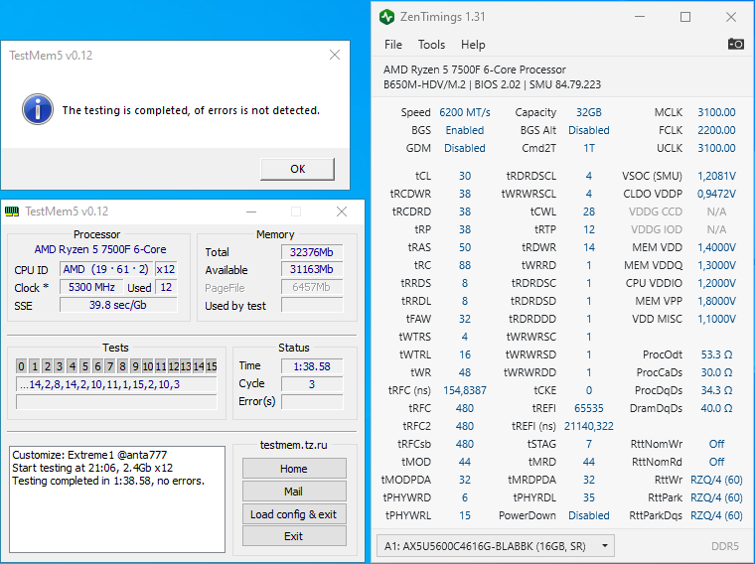Viewport: 755px width, 564px height.
Task: Click the Used threads field showing 12
Action: pos(166,287)
